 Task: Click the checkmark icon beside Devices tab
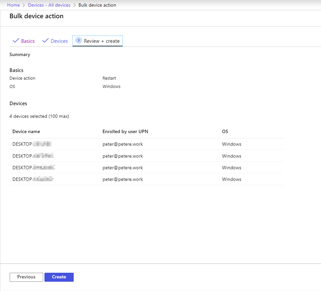point(45,41)
